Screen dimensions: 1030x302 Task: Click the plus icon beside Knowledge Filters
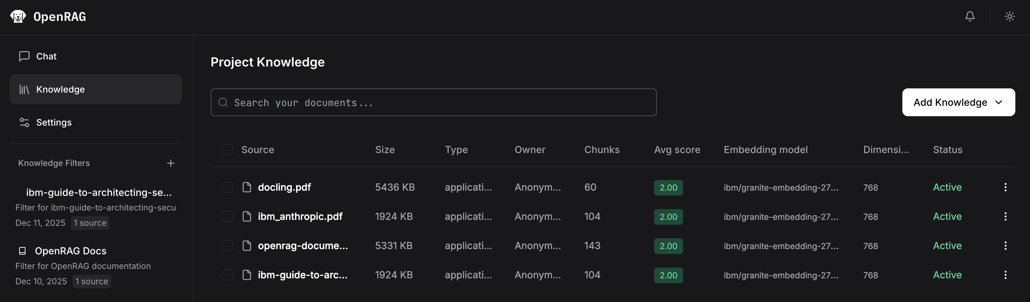(171, 163)
